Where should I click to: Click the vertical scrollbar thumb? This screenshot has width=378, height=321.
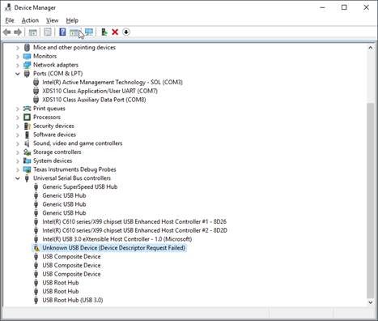[371, 200]
